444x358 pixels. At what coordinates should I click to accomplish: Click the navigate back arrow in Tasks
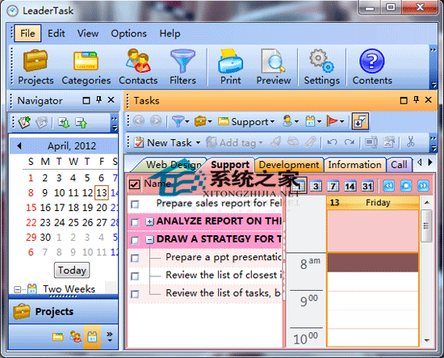click(x=139, y=121)
